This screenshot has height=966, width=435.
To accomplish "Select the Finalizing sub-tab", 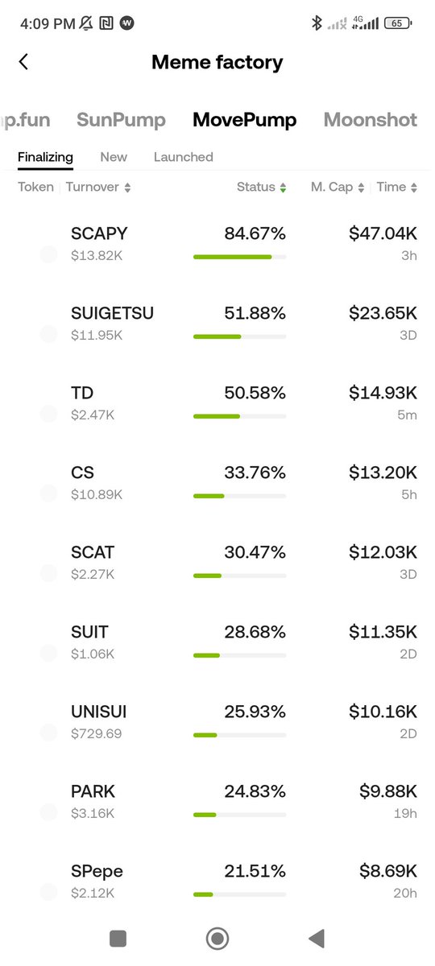I will [45, 157].
